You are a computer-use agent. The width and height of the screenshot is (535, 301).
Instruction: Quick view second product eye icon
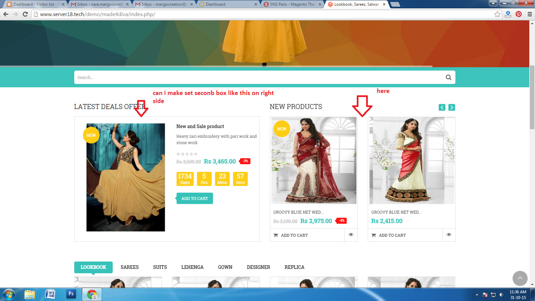tap(449, 235)
